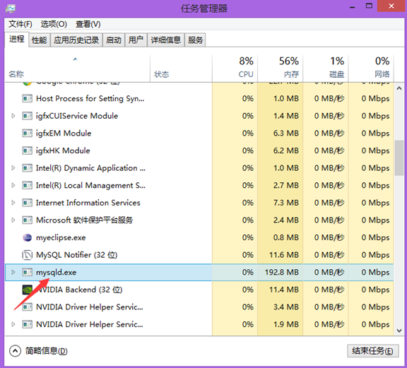Click the Internet Information Services icon
The width and height of the screenshot is (407, 368).
point(28,203)
